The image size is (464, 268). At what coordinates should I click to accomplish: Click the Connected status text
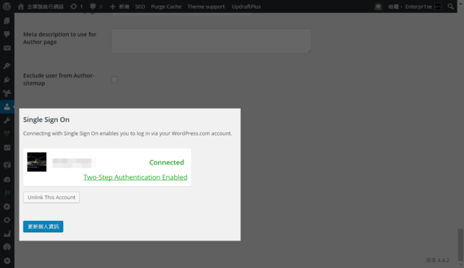pyautogui.click(x=167, y=162)
